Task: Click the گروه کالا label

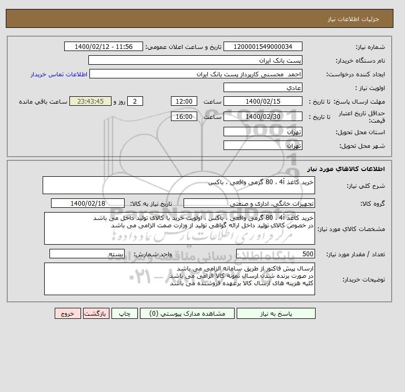Action: coord(373,204)
